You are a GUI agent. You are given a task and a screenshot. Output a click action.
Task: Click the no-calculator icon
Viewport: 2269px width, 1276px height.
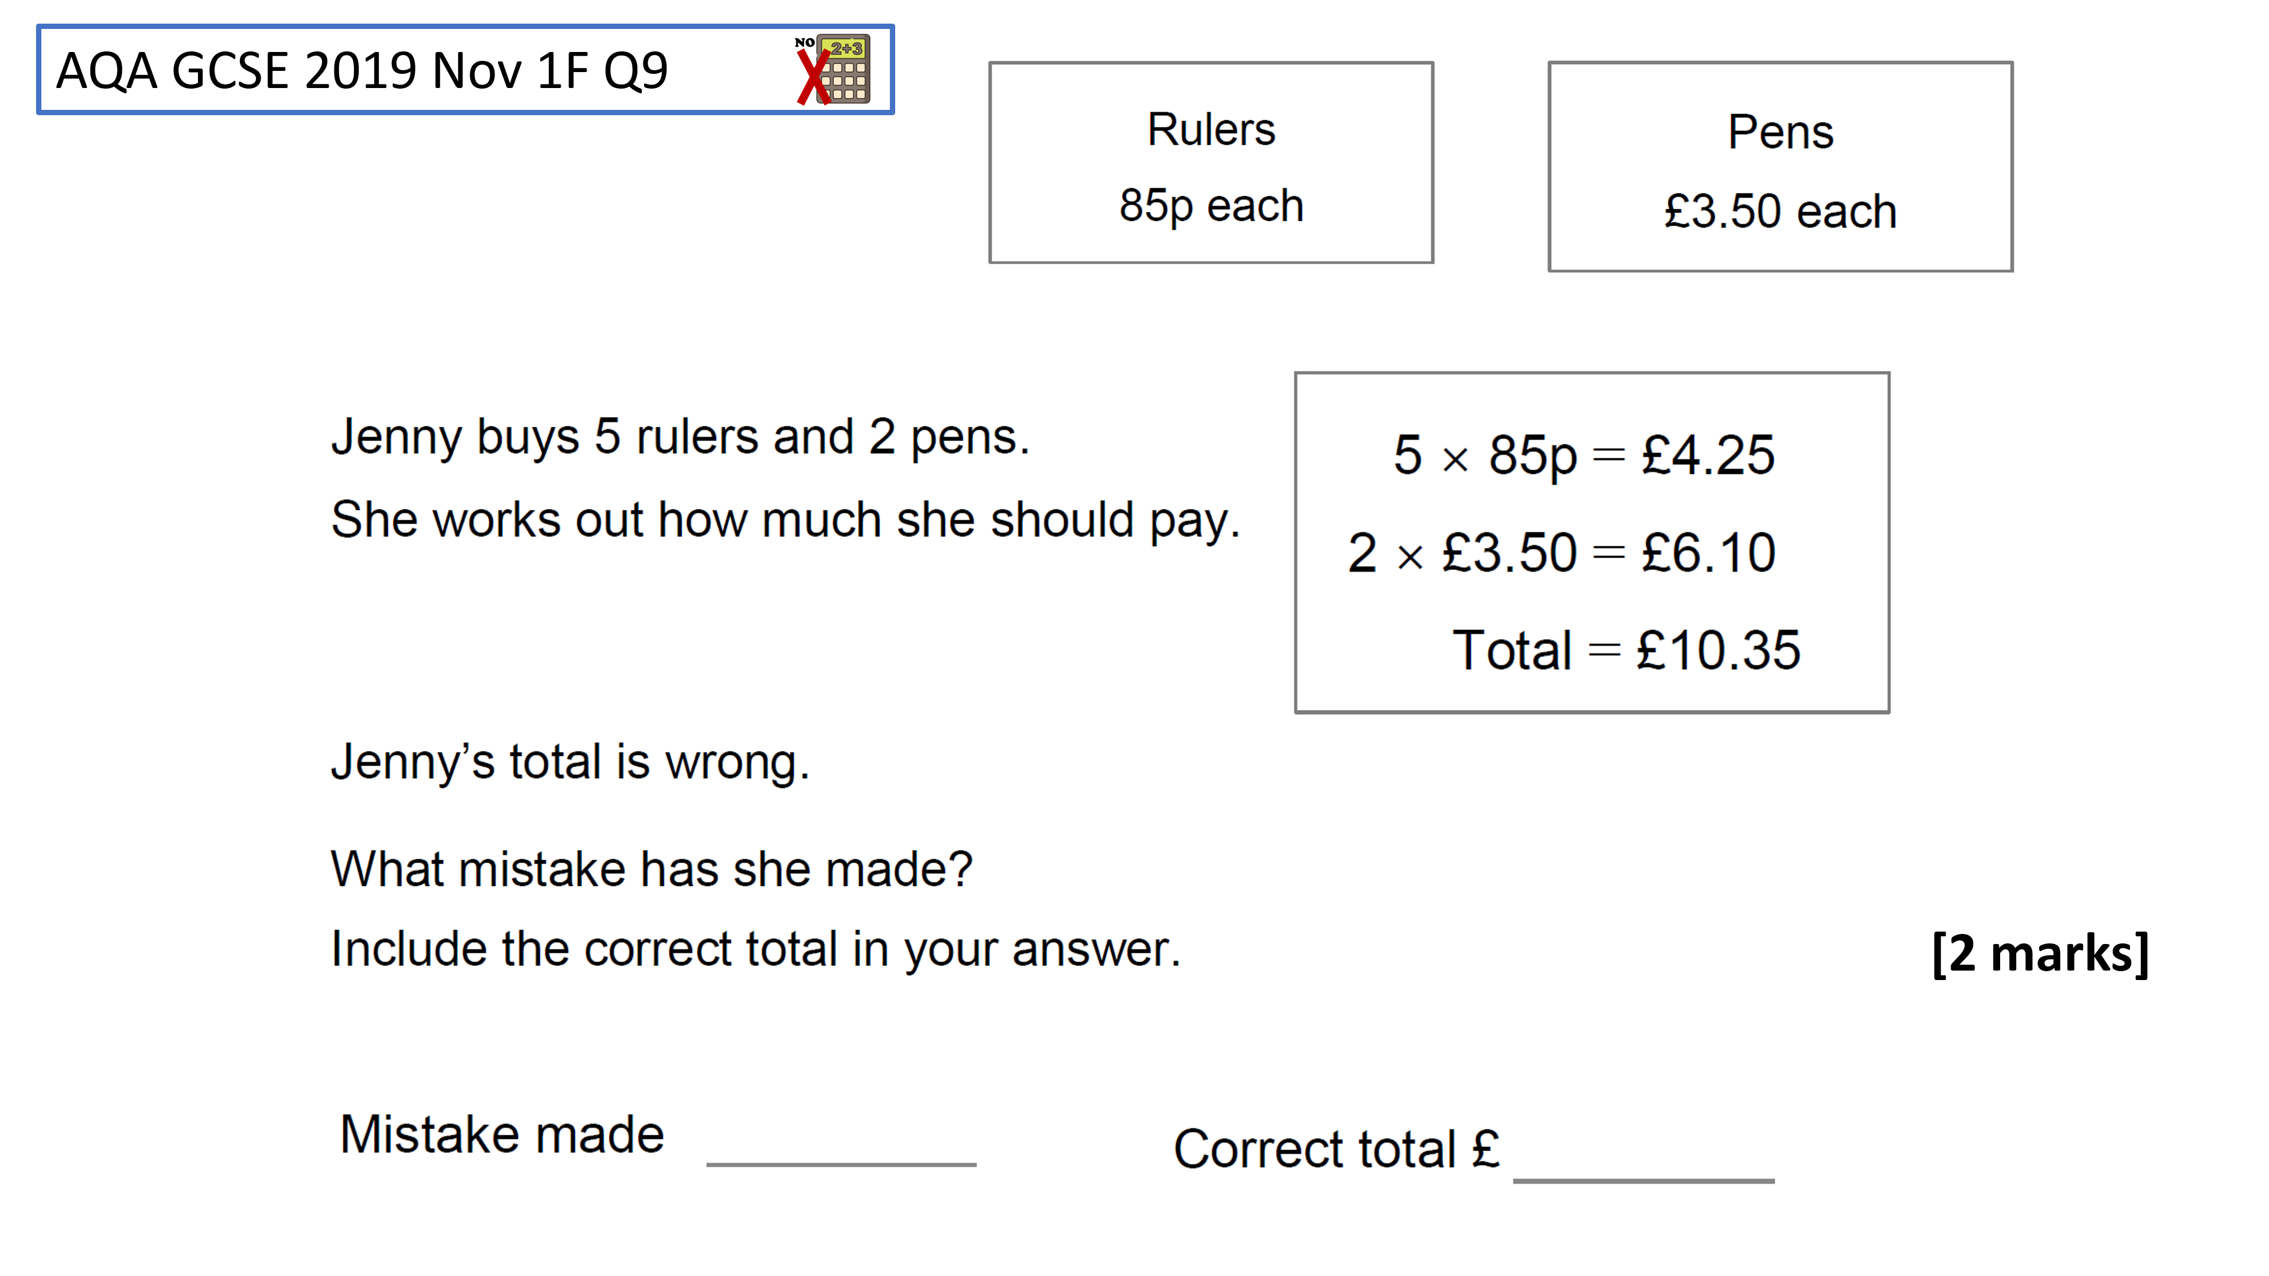(x=833, y=70)
